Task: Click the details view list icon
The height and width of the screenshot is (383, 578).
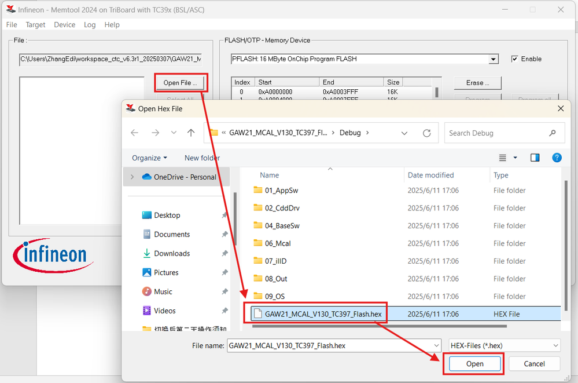Action: [502, 157]
